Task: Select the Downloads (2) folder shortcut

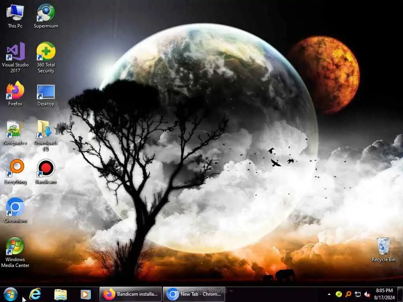Action: click(46, 136)
